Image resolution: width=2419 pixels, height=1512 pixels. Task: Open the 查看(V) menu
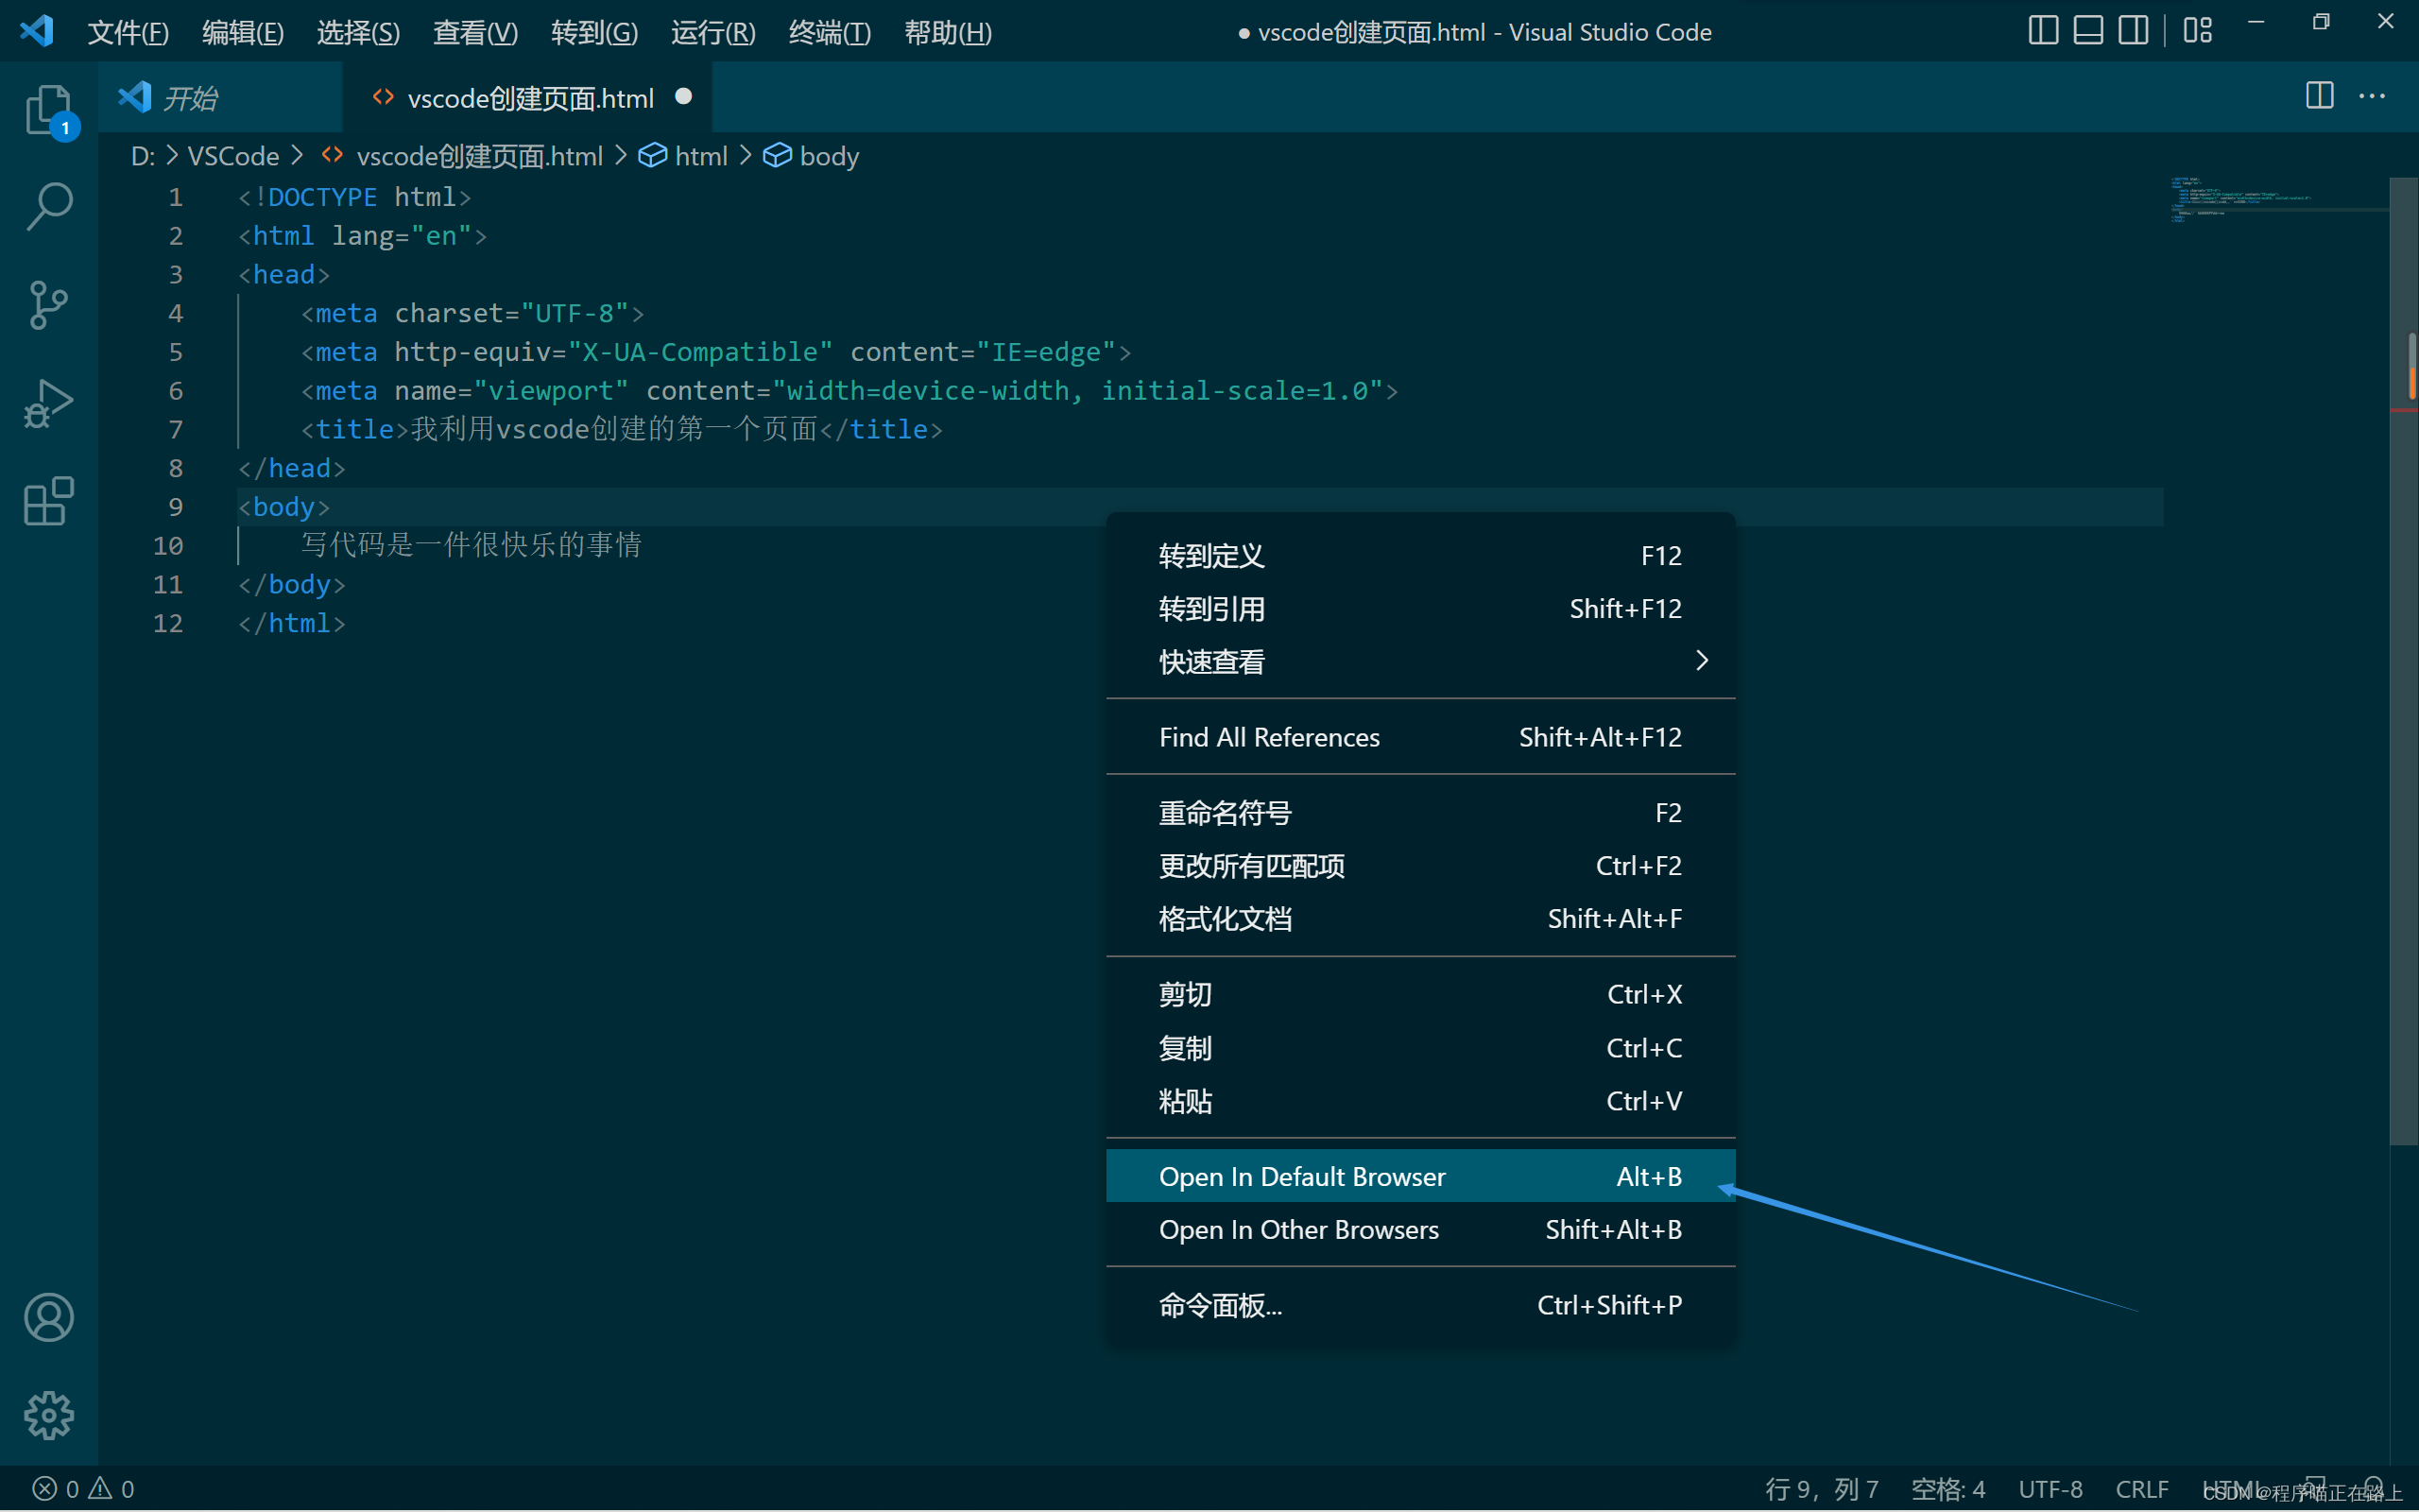pos(474,33)
